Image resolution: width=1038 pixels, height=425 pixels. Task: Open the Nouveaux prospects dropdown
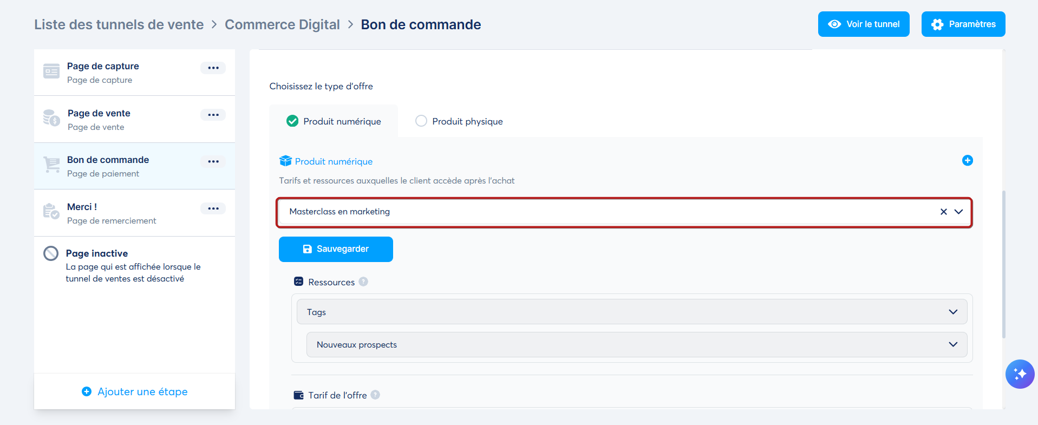[x=637, y=344]
